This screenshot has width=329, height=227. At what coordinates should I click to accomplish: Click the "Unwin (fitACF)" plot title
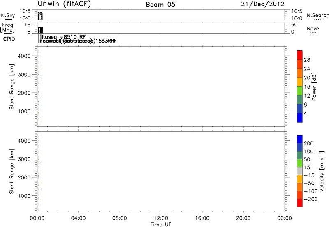pyautogui.click(x=64, y=4)
